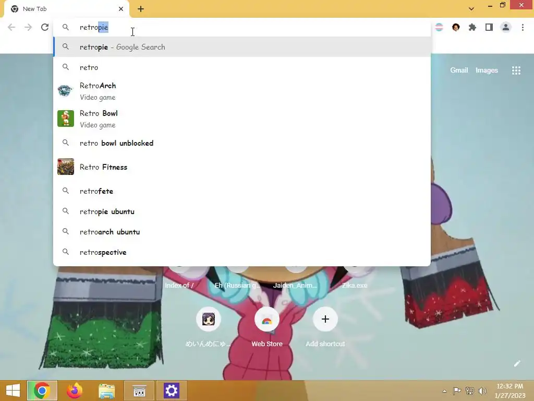Click in the address bar text field
The image size is (534, 401).
coord(242,27)
